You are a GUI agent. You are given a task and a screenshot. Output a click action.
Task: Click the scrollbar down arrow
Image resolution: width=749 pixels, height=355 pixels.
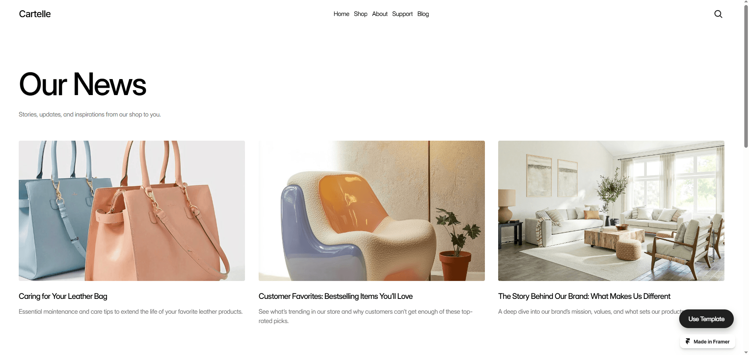tap(746, 352)
